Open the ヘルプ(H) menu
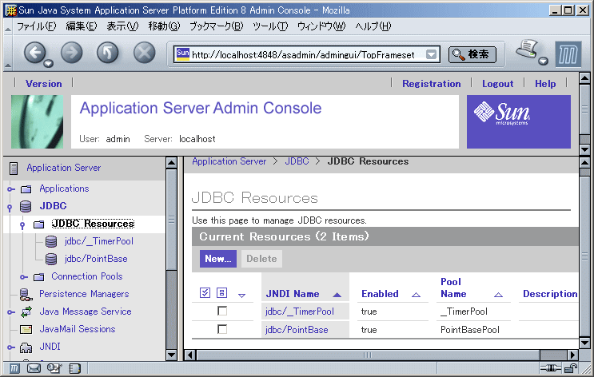594x377 pixels. [373, 26]
